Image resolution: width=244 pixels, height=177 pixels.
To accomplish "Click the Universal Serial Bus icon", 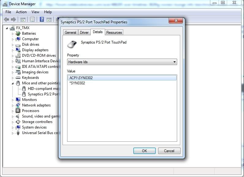I will 18,133.
